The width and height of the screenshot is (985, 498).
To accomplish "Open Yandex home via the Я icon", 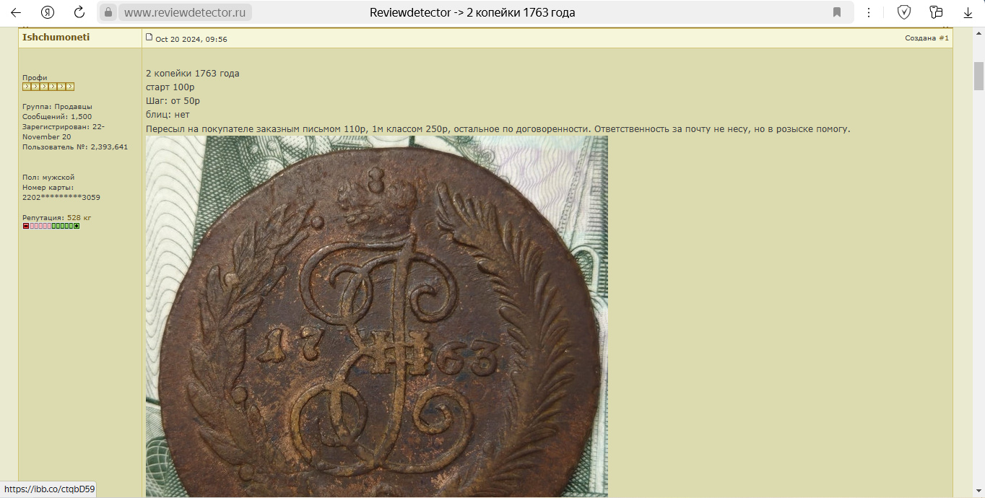I will (48, 12).
